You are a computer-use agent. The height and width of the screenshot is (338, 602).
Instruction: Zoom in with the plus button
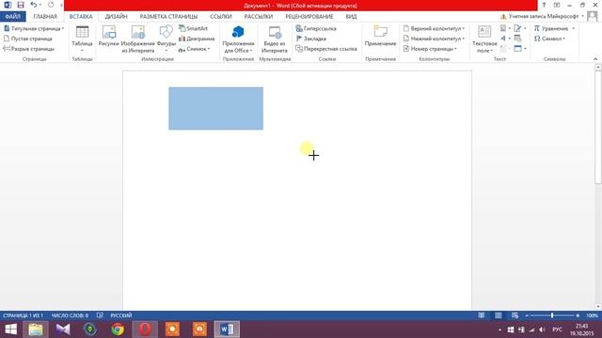pyautogui.click(x=578, y=315)
